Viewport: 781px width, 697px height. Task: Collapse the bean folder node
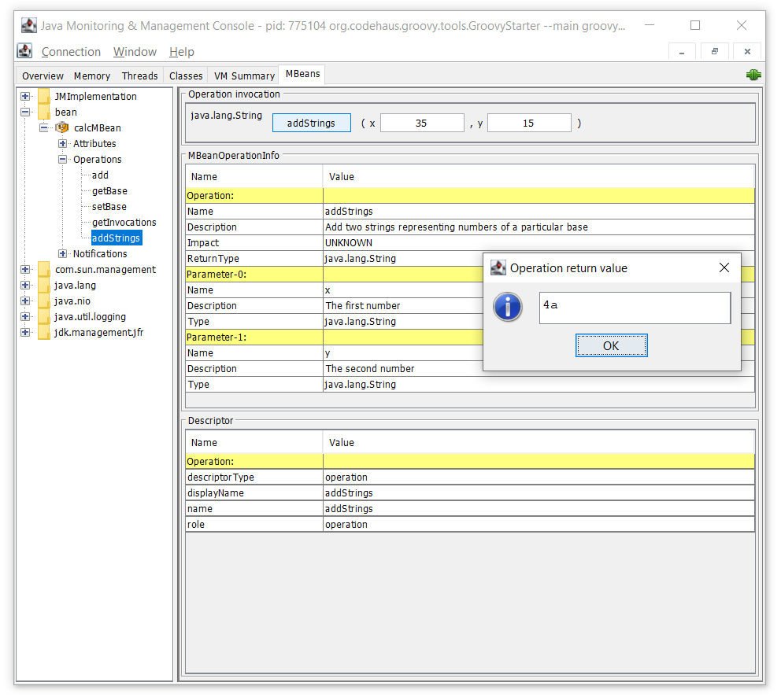[25, 112]
